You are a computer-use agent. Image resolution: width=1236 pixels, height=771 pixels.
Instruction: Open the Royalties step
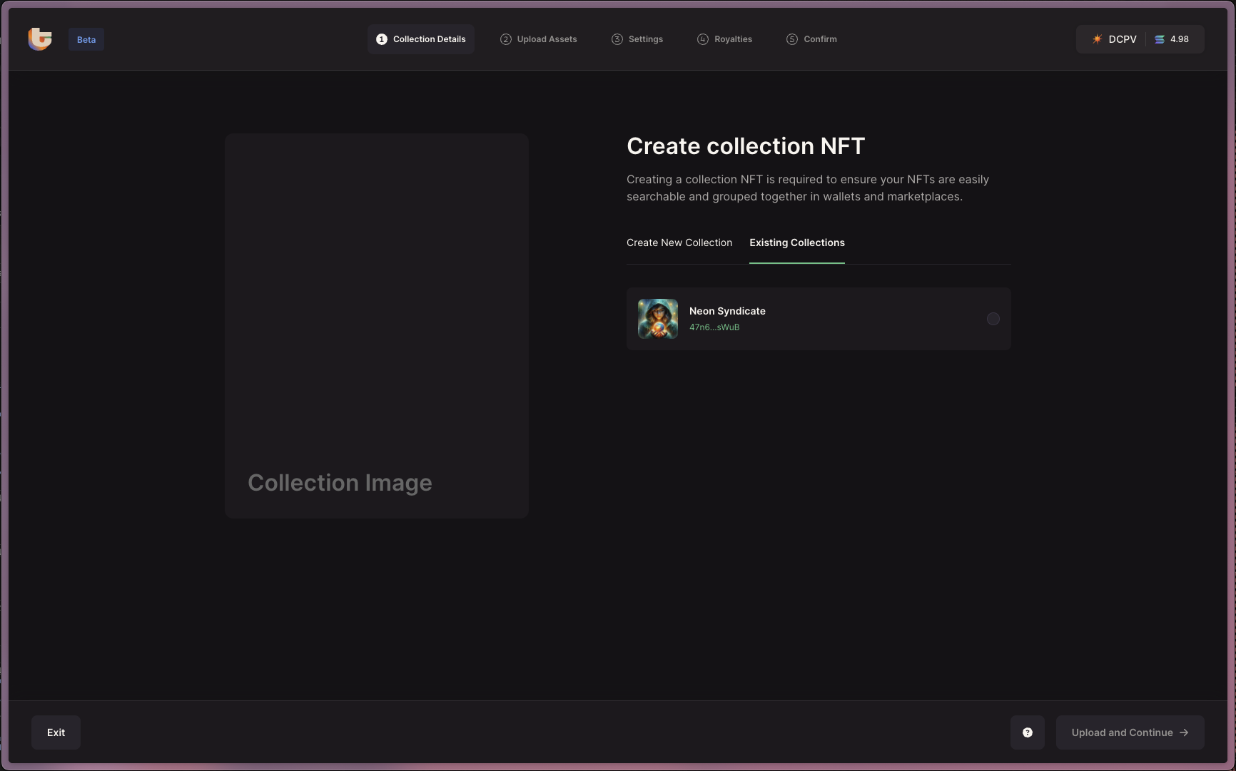pyautogui.click(x=724, y=39)
